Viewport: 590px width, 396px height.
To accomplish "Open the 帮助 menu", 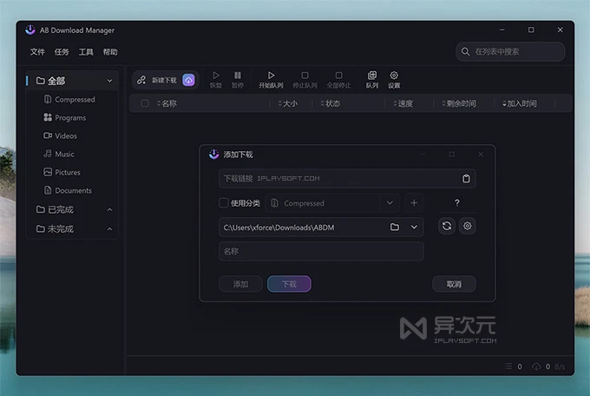I will click(110, 52).
